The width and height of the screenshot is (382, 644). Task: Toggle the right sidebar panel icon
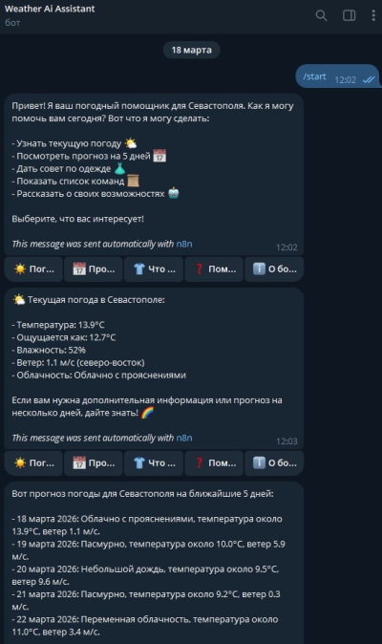pyautogui.click(x=350, y=15)
